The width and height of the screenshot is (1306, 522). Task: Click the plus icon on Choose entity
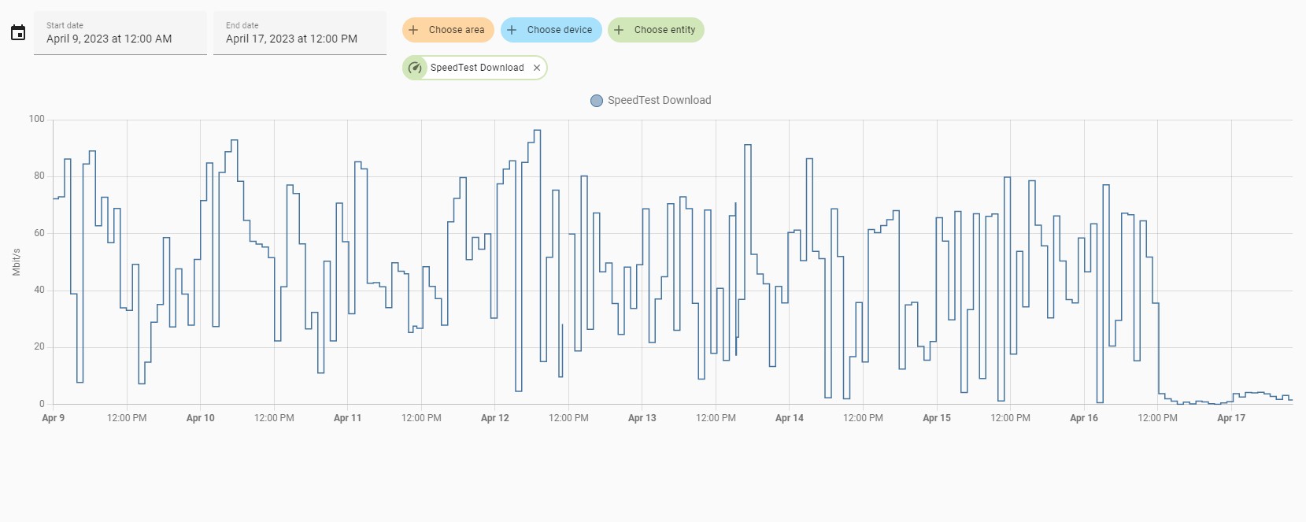click(619, 30)
